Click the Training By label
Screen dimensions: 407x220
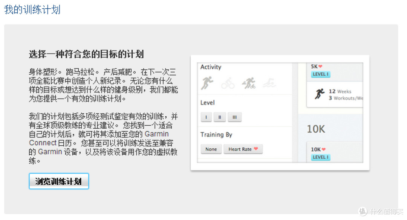point(216,135)
